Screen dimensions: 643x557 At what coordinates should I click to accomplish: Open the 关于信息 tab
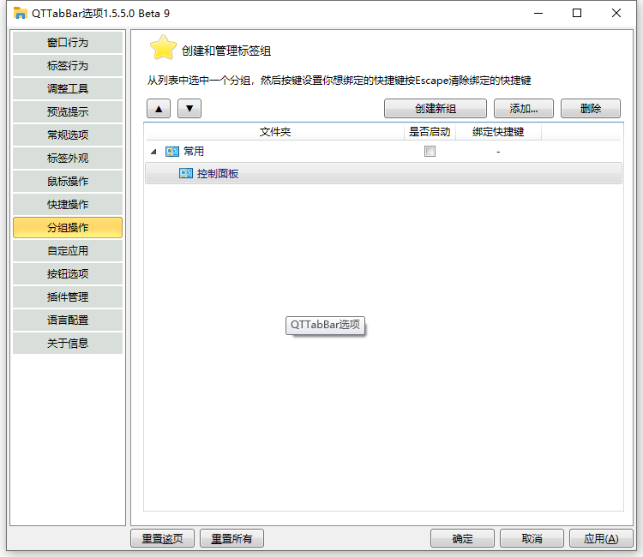tap(68, 344)
